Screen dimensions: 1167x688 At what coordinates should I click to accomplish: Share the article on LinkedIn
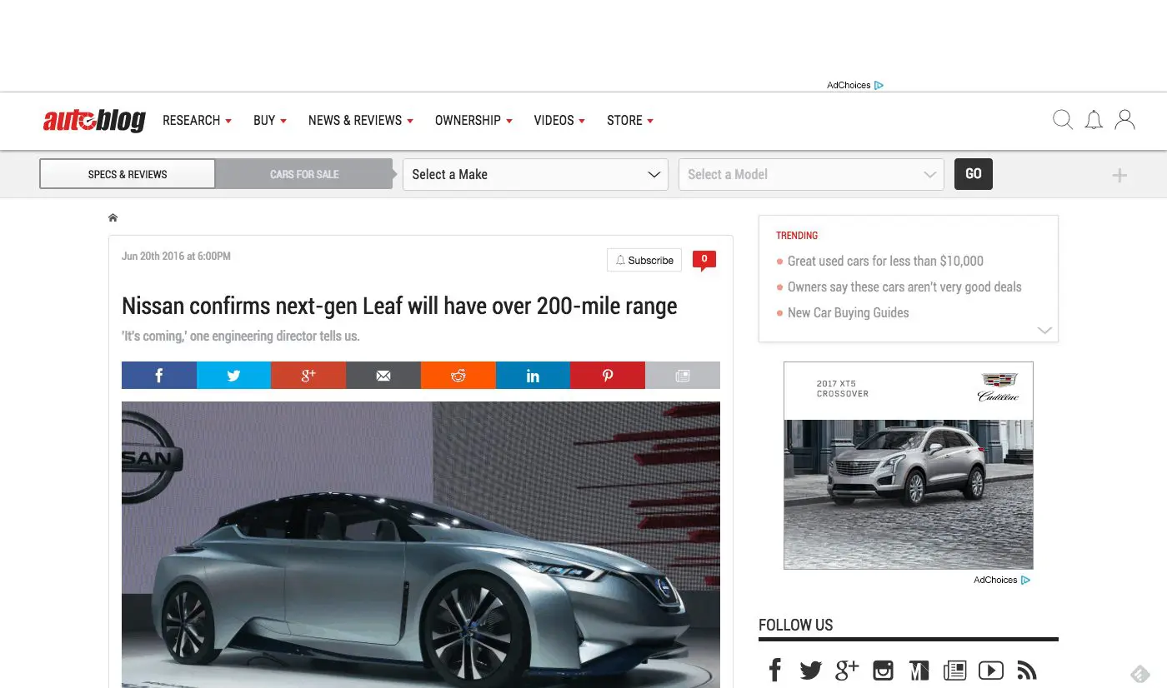coord(533,375)
